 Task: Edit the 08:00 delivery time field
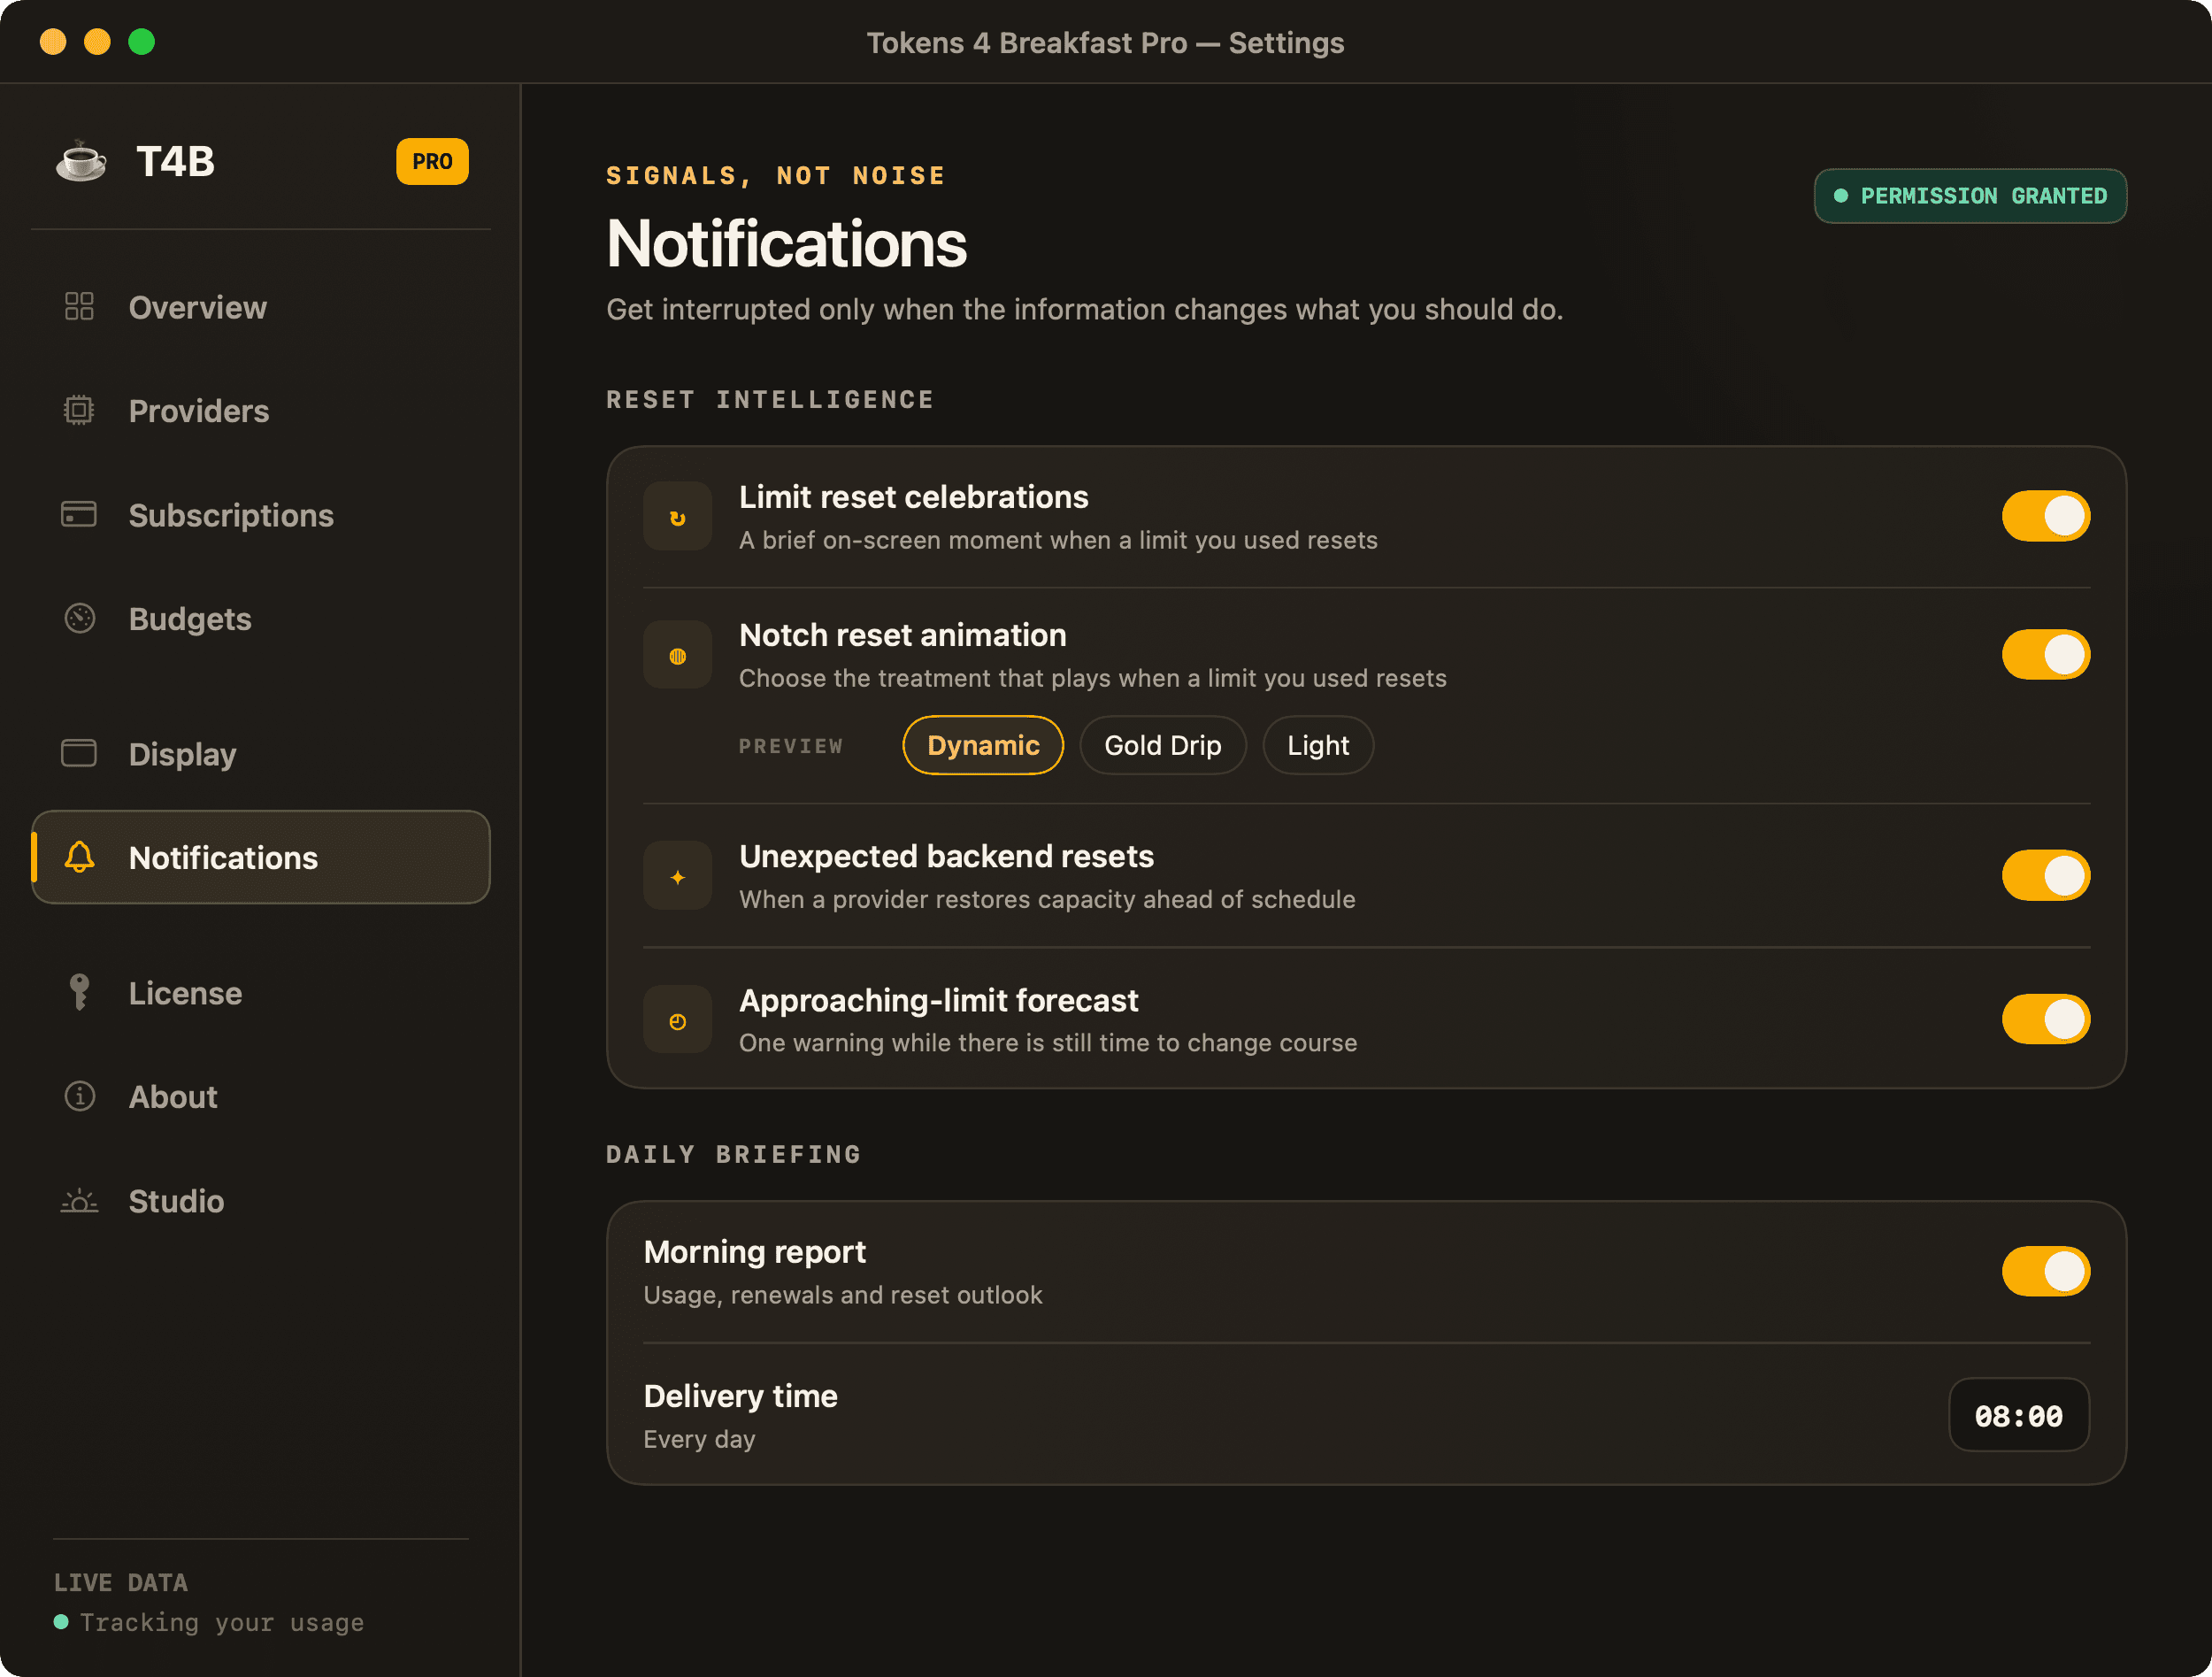tap(2018, 1415)
